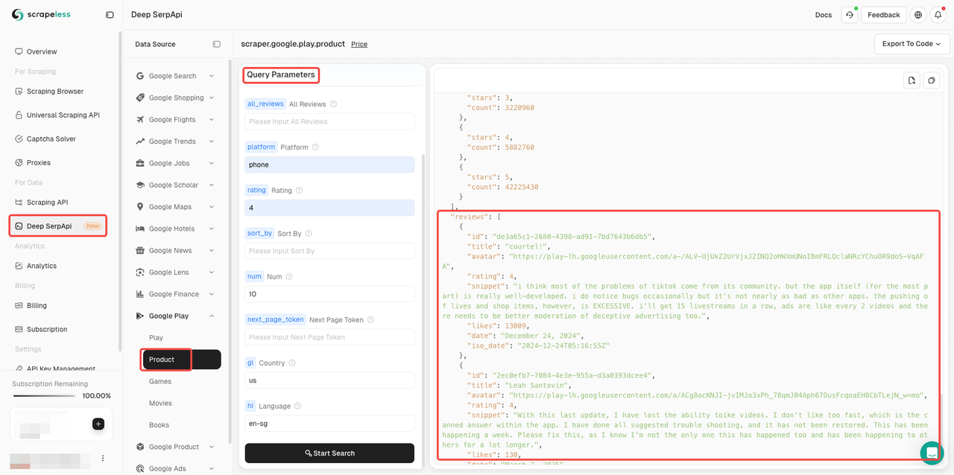Open Export To Code dropdown

pyautogui.click(x=912, y=44)
